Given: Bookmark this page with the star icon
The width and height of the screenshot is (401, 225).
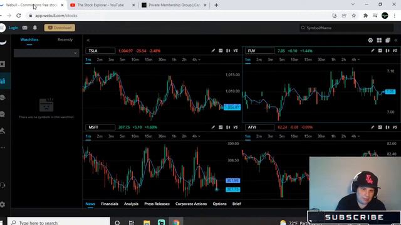Looking at the screenshot, I should click(353, 16).
